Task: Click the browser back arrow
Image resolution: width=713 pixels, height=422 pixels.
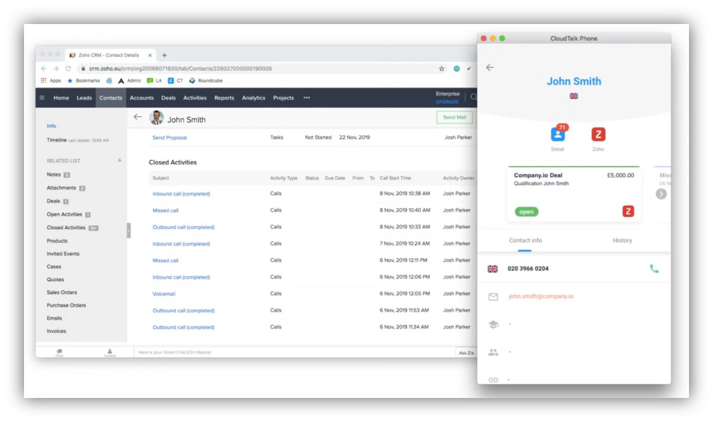Action: (44, 69)
